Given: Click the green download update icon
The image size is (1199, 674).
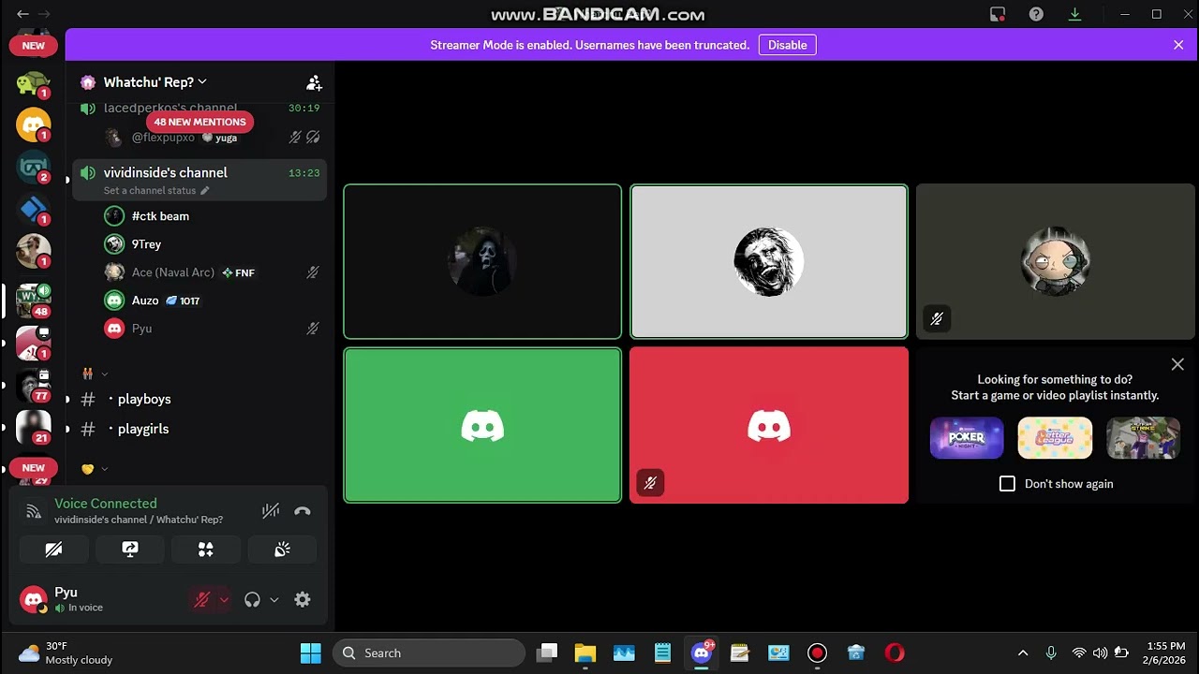Looking at the screenshot, I should coord(1075,14).
